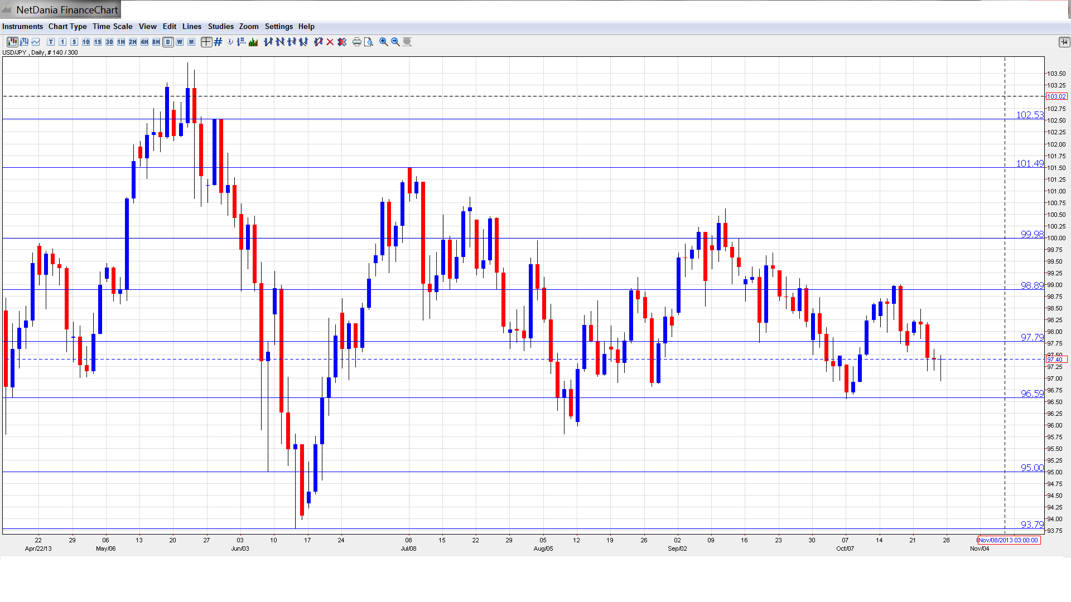Click the red X delete line icon
Image resolution: width=1071 pixels, height=602 pixels.
pos(330,42)
